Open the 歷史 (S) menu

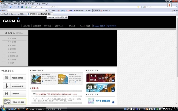[24, 4]
